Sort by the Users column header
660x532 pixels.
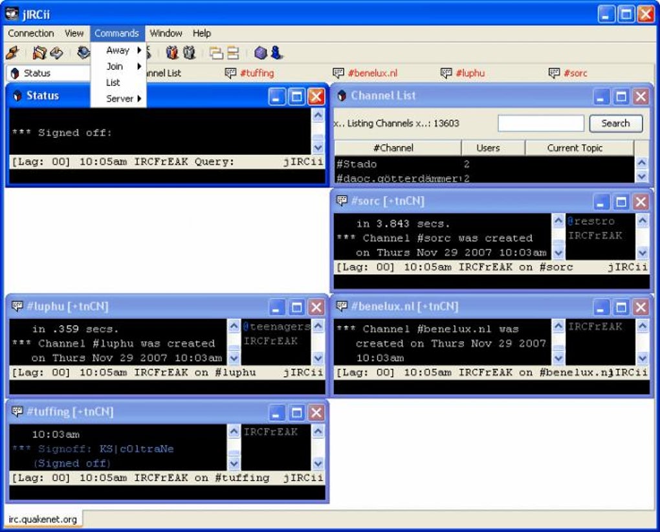coord(493,148)
